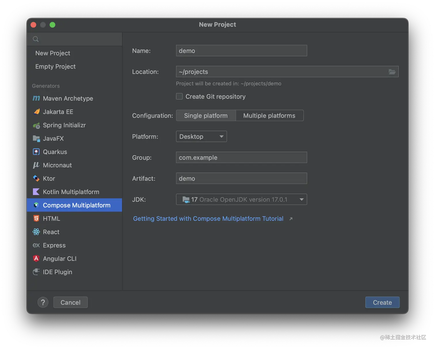Choose the HTML generator label
The width and height of the screenshot is (435, 349).
click(51, 218)
